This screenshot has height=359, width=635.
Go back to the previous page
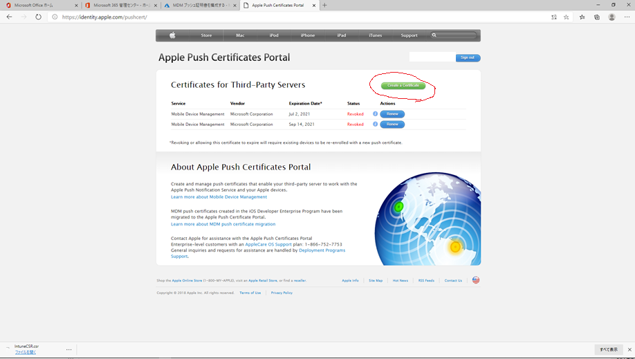(x=9, y=17)
